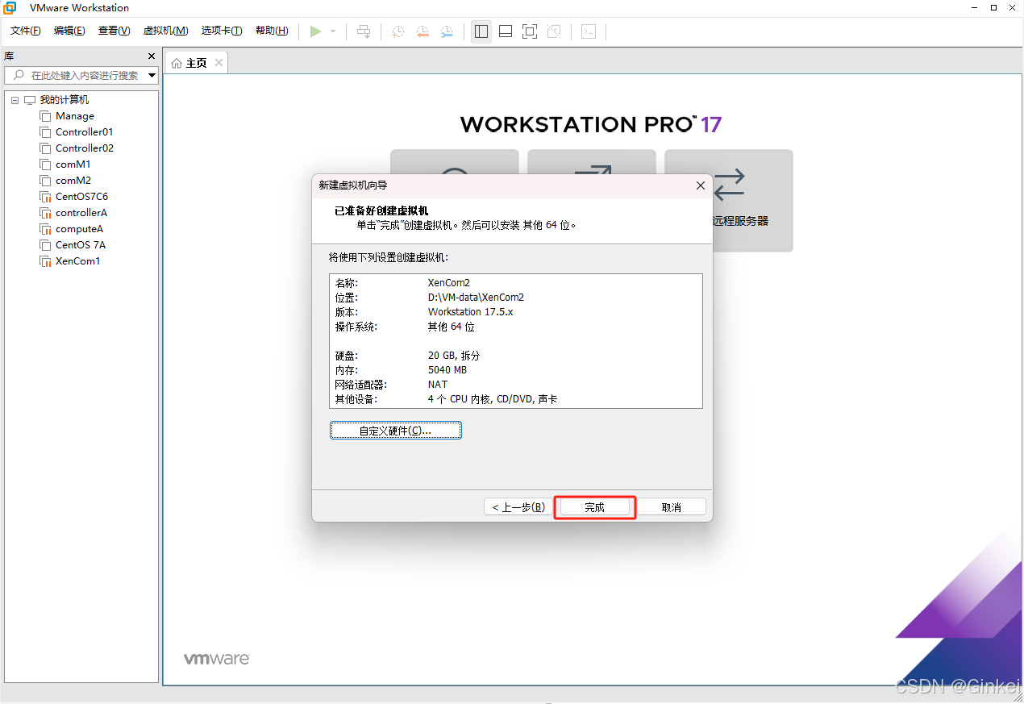Click the create new VM plus card
Viewport: 1024px width, 704px height.
click(454, 161)
